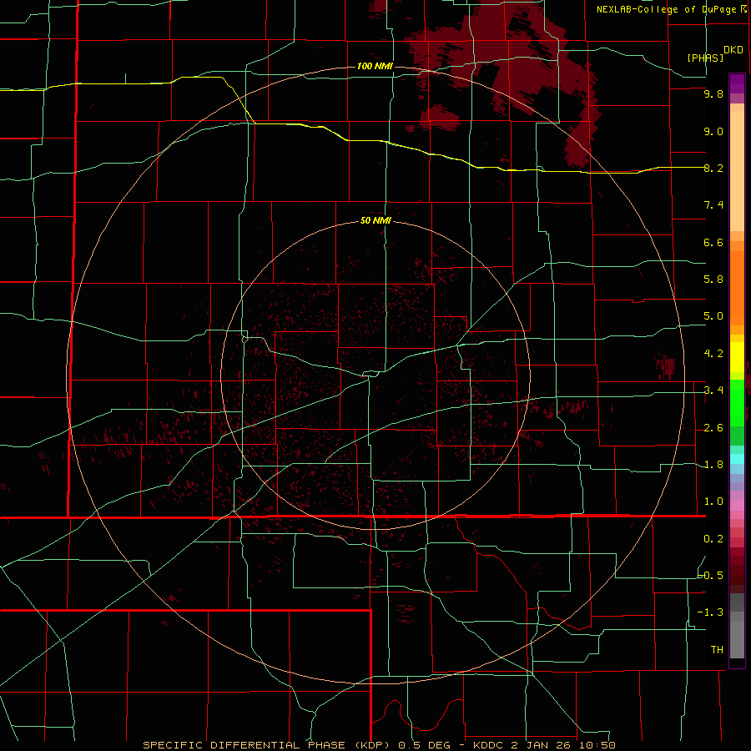Viewport: 751px width, 751px height.
Task: Click the 9.0 scale value
Action: pyautogui.click(x=713, y=131)
